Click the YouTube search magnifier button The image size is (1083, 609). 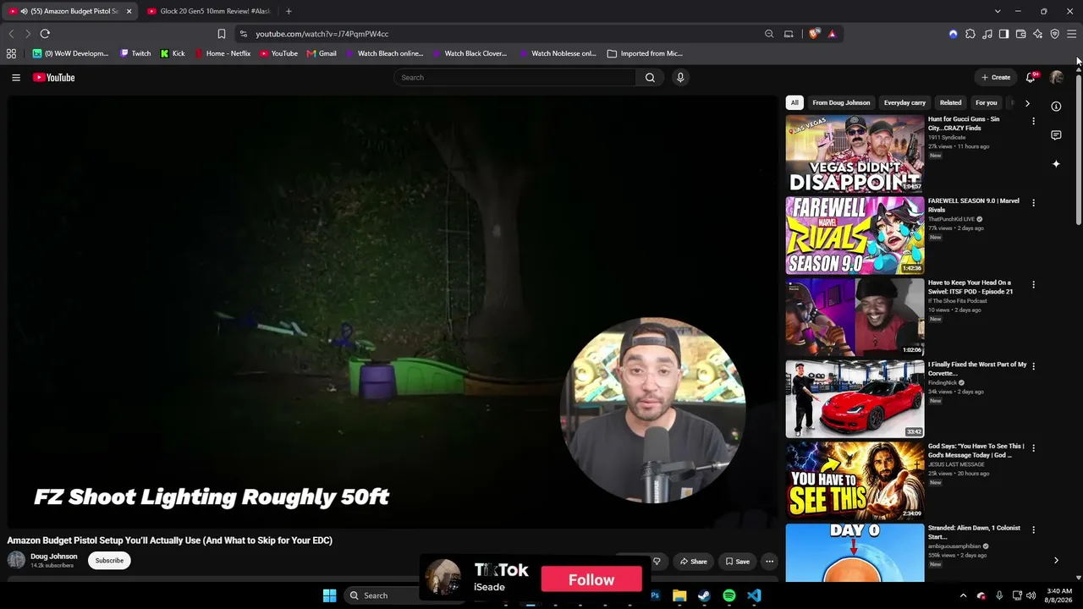coord(650,78)
